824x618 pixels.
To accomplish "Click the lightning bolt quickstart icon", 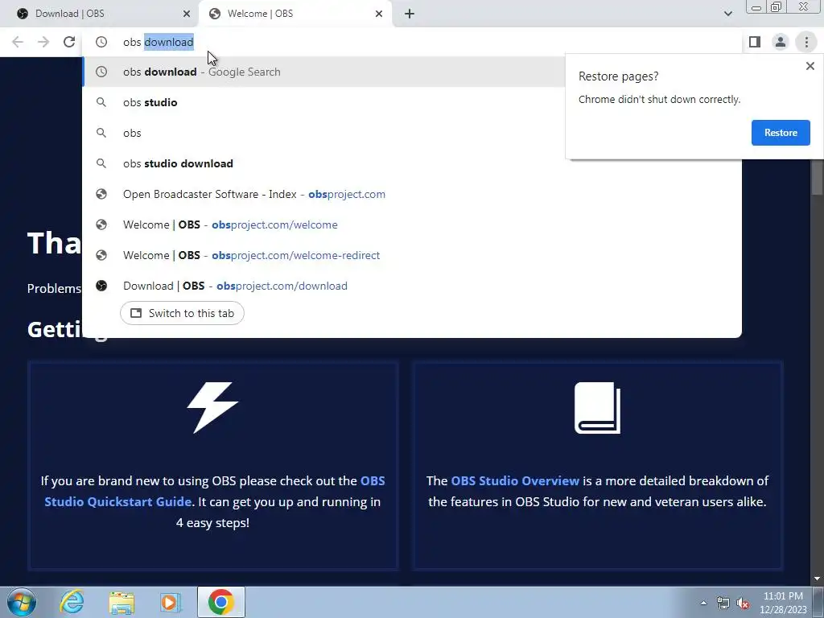I will [212, 408].
